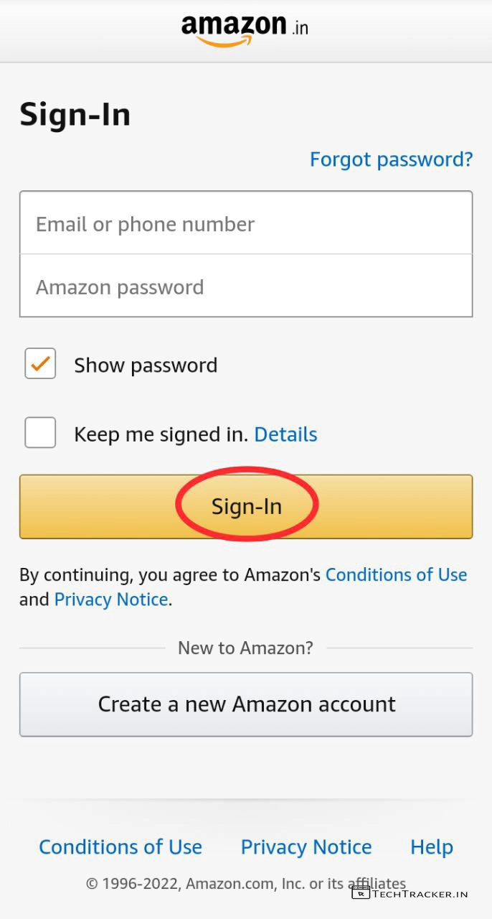This screenshot has height=919, width=492.
Task: Click the 'Show password' label text
Action: (146, 365)
